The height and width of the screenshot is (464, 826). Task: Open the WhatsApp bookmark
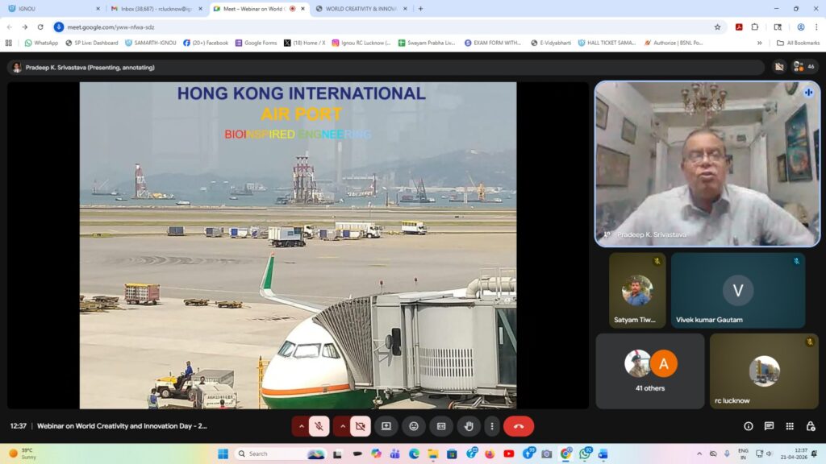point(41,43)
